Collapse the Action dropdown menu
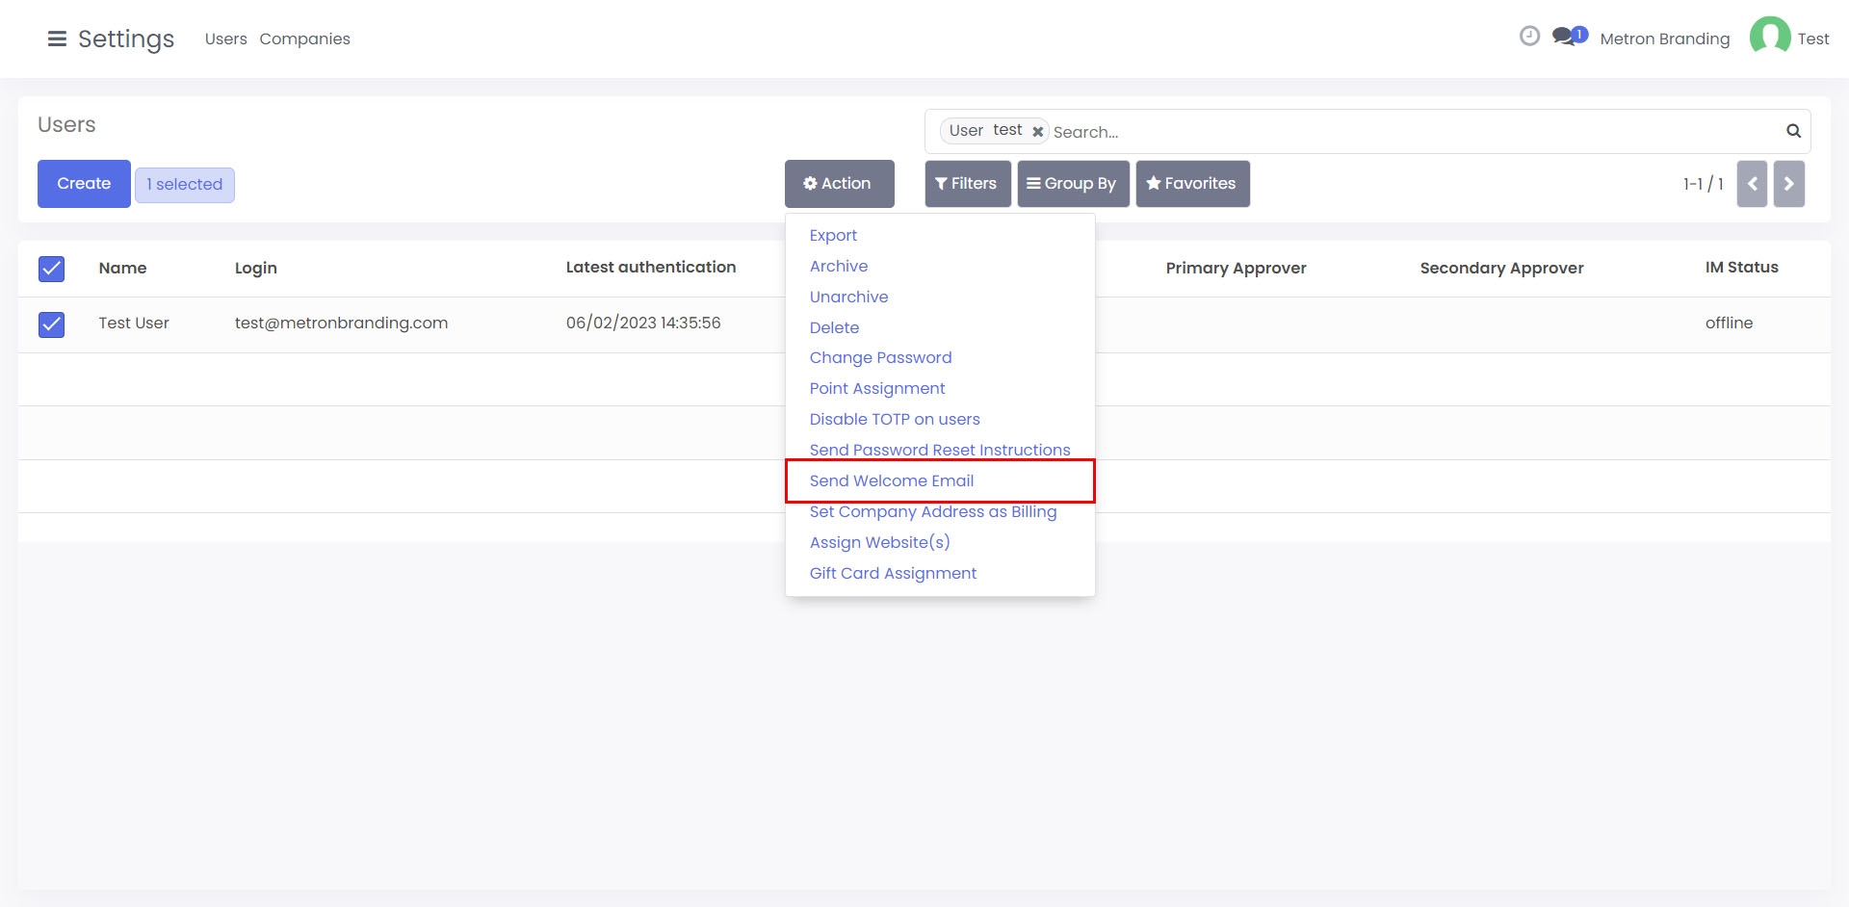The height and width of the screenshot is (907, 1849). 839,184
